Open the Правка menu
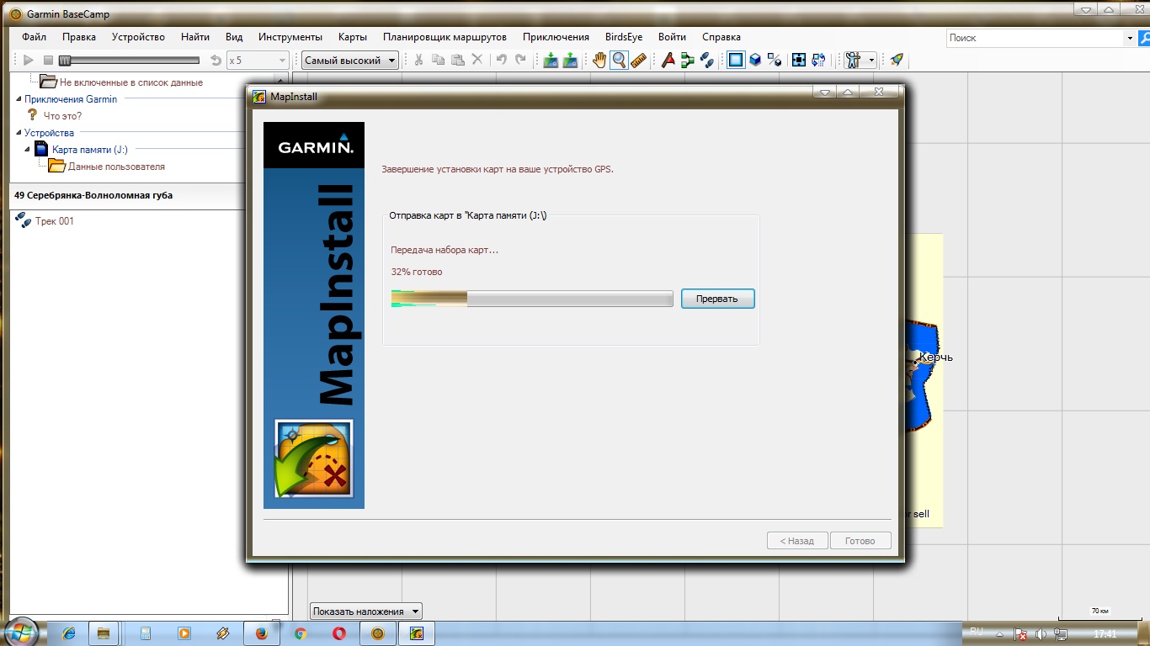Image resolution: width=1150 pixels, height=646 pixels. 79,37
